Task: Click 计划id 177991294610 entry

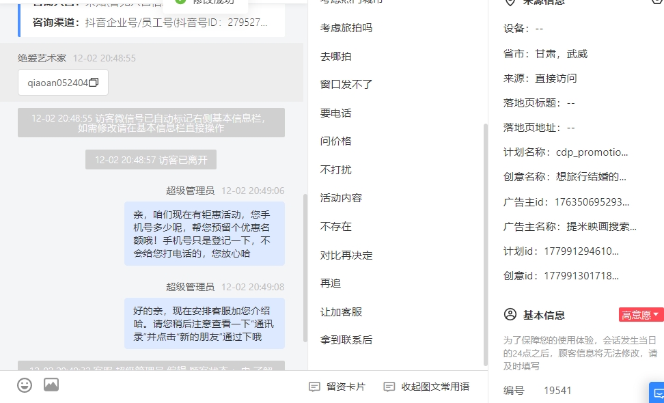Action: pyautogui.click(x=561, y=251)
